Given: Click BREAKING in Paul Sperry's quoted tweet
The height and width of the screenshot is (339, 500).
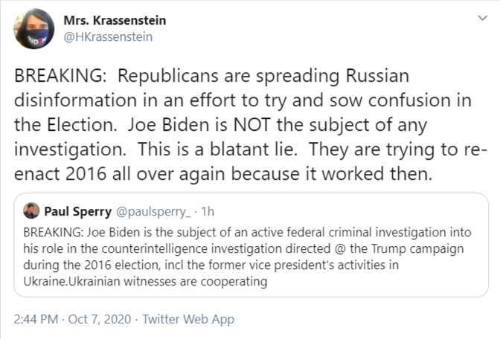Looking at the screenshot, I should tap(50, 232).
